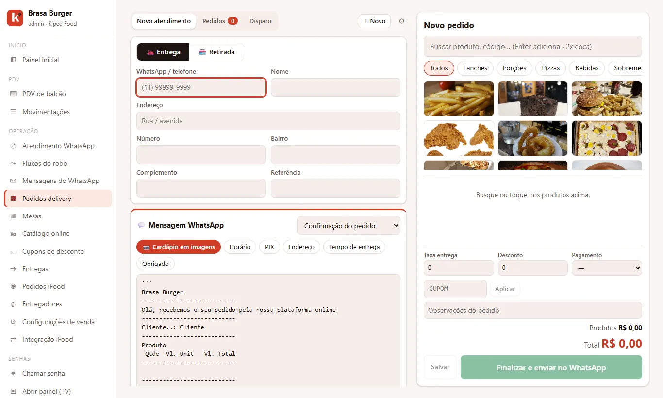Click the Fluxos do robô icon
Image resolution: width=663 pixels, height=398 pixels.
[13, 163]
